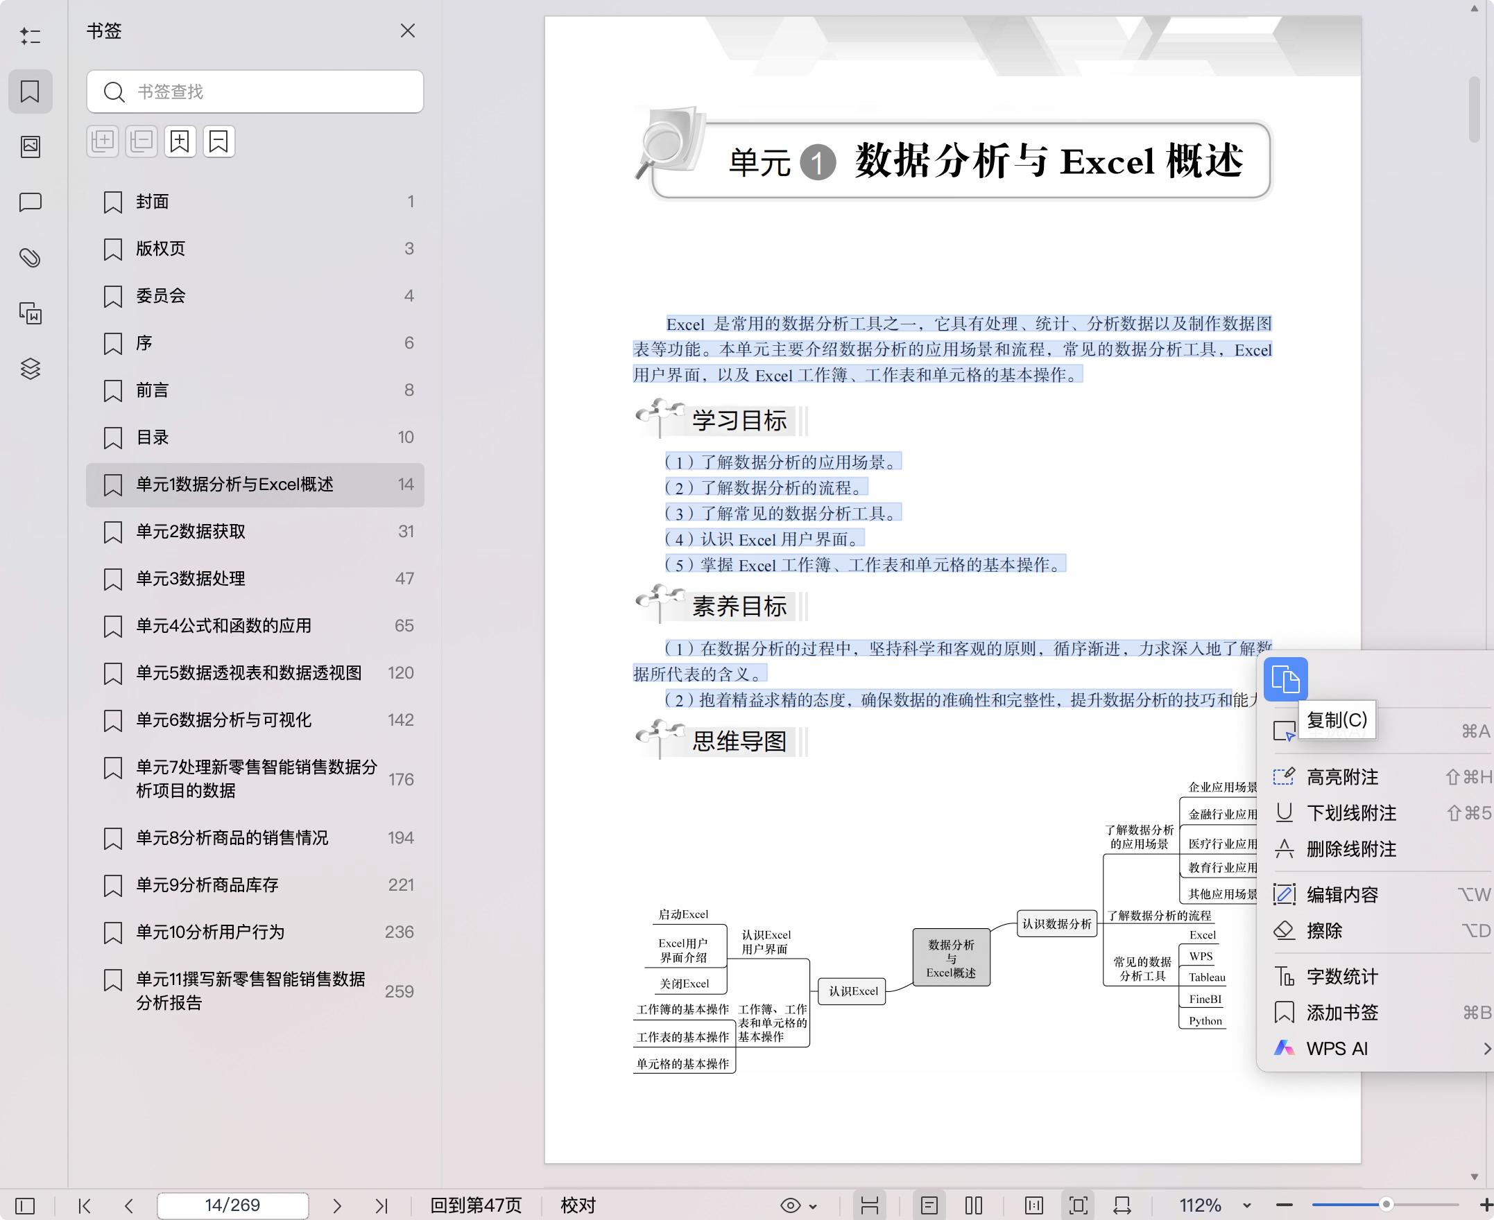Click the bookmark search field

pos(255,91)
